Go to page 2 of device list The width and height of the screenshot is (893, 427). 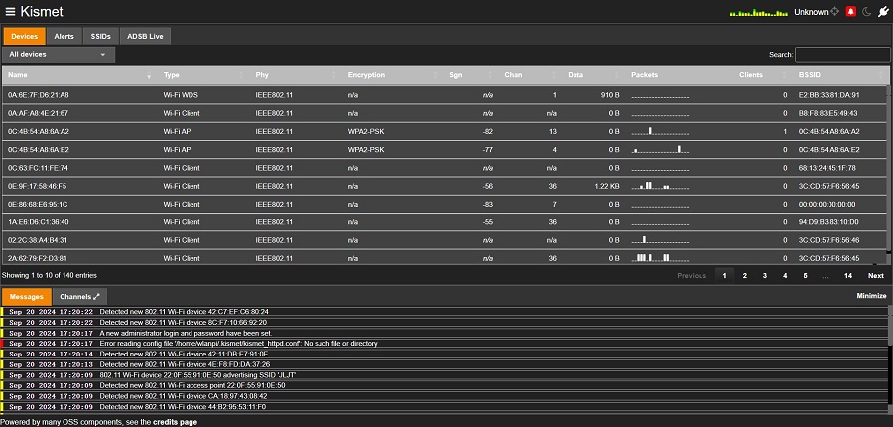744,275
